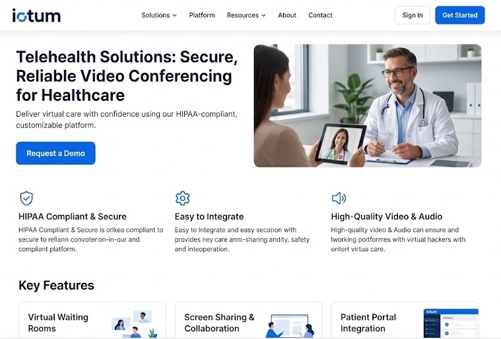Click the doctor consultation hero image
501x339 pixels.
coord(368,106)
